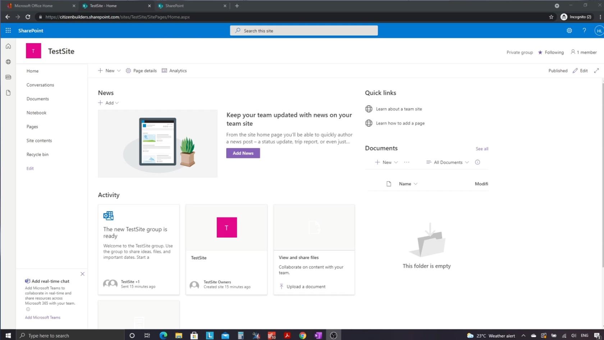Open the settings gear in SharePoint header
The width and height of the screenshot is (604, 340).
click(569, 31)
